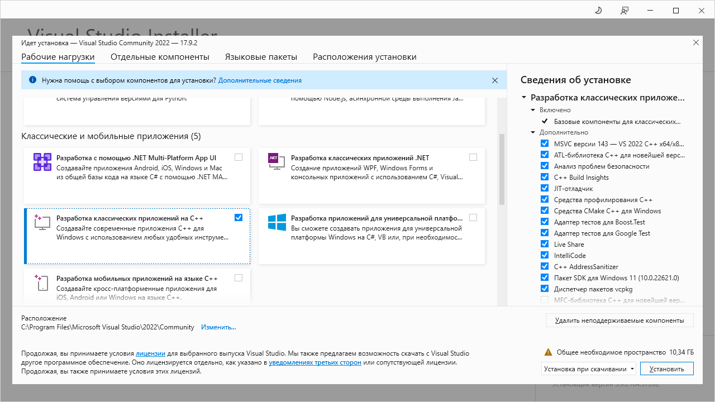Viewport: 715px width, 402px height.
Task: Click the .NET Multi-Platform App UI workload icon
Action: tap(42, 162)
